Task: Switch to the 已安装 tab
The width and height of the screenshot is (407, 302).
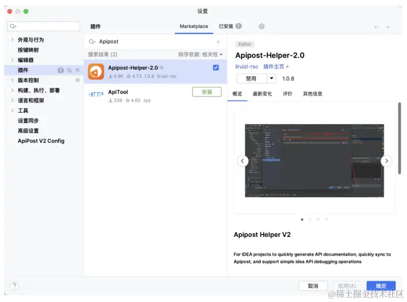Action: (230, 26)
